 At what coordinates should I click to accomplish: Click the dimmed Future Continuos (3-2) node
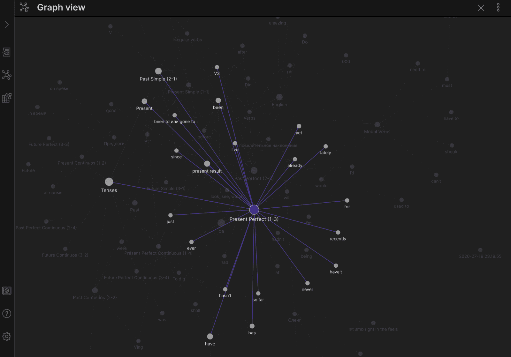(65, 249)
